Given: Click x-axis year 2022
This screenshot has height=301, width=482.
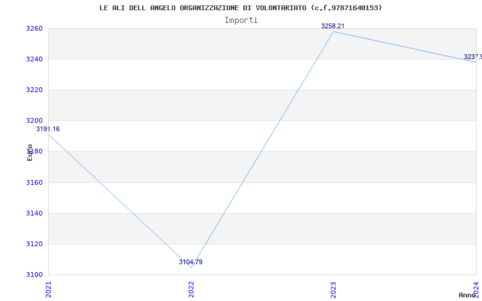Looking at the screenshot, I should [191, 290].
